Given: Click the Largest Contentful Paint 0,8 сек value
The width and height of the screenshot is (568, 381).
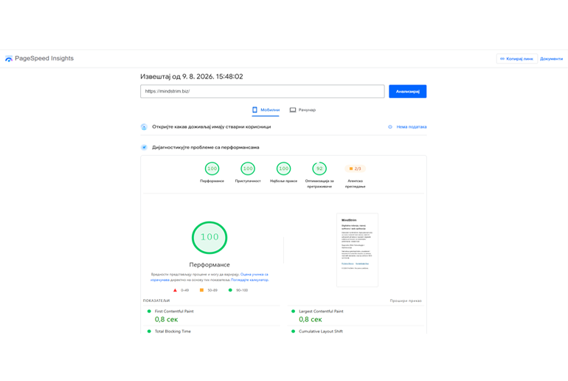Looking at the screenshot, I should [311, 320].
